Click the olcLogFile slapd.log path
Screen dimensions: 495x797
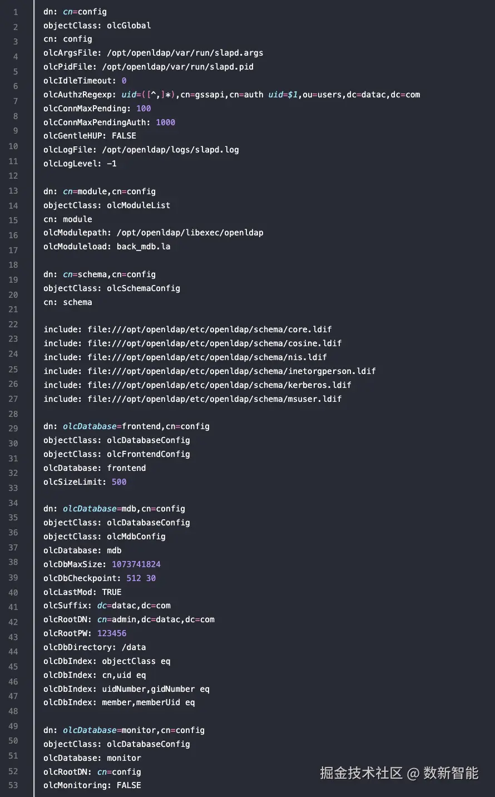[x=170, y=150]
